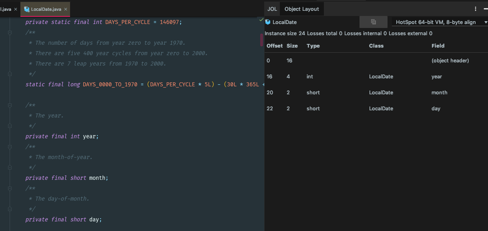Viewport: 488px width, 231px height.
Task: Click the LocalDate class icon in JOL panel
Action: click(268, 22)
